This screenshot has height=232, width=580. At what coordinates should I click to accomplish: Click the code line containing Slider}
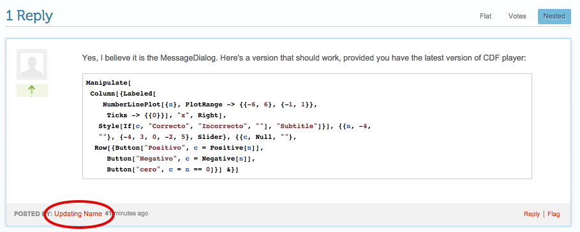point(198,137)
